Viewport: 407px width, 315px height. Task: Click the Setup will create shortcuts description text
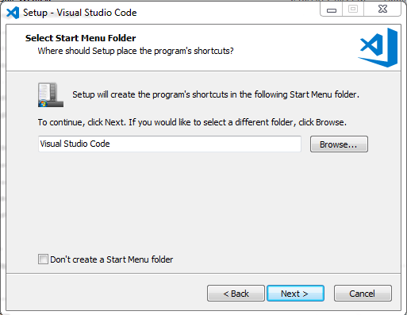click(x=216, y=94)
